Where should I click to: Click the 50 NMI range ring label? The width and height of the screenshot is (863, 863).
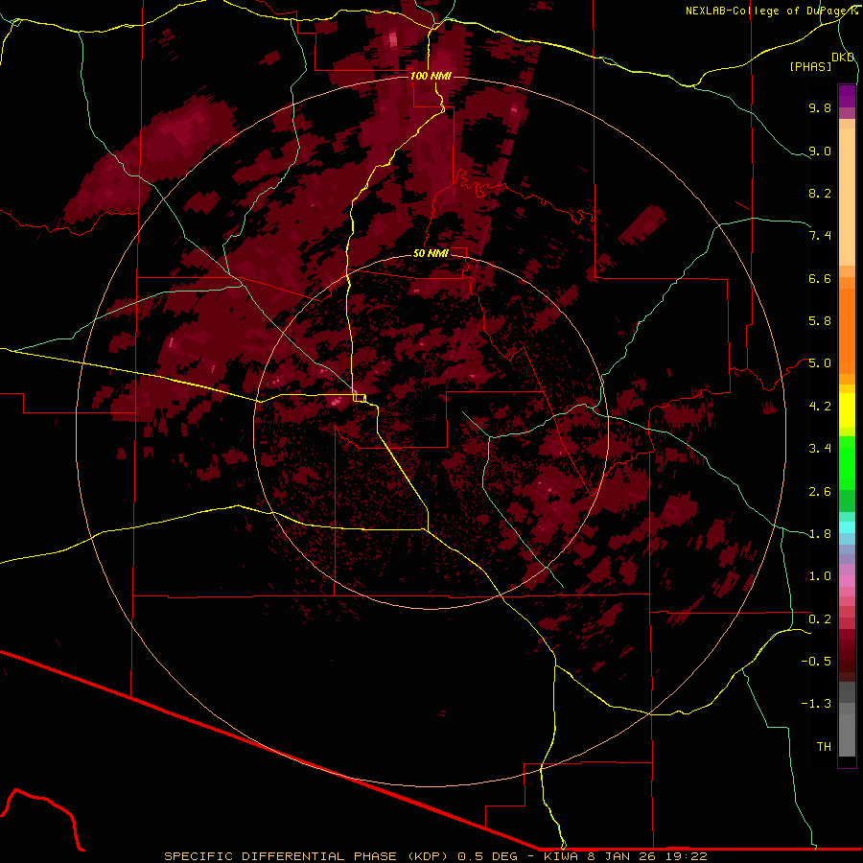(431, 253)
